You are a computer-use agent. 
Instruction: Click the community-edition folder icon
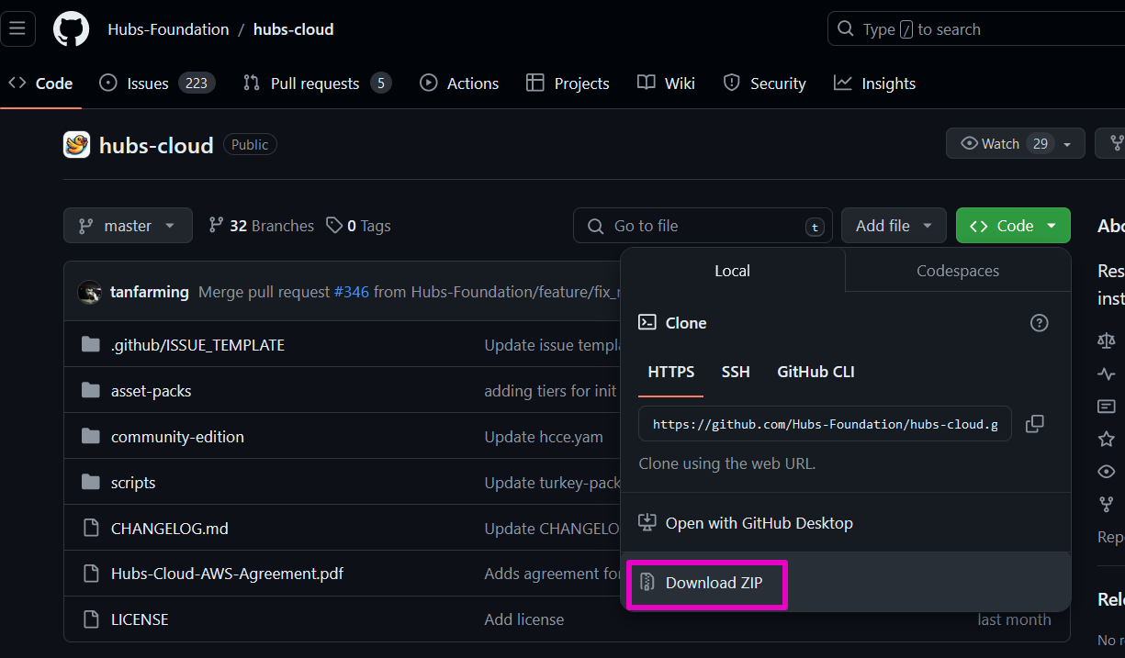click(x=90, y=437)
